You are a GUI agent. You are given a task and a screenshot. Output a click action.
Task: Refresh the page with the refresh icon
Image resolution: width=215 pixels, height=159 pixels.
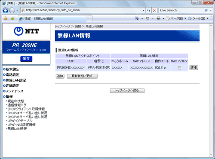coord(149,10)
